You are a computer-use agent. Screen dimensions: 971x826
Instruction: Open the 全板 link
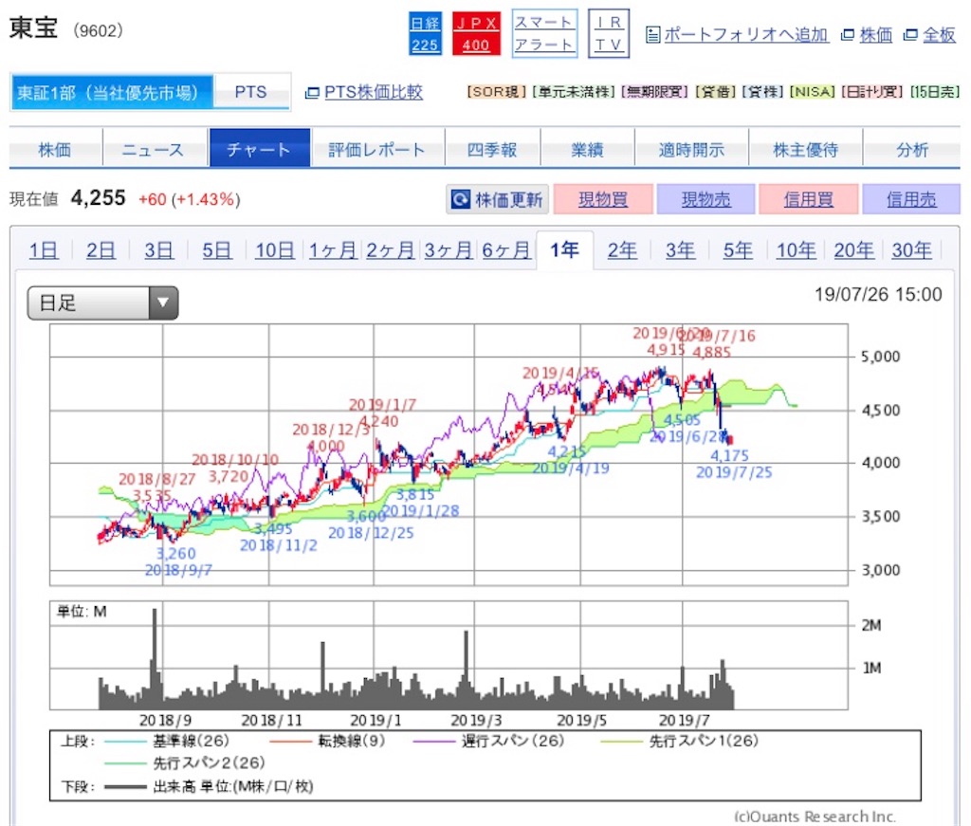pyautogui.click(x=939, y=35)
